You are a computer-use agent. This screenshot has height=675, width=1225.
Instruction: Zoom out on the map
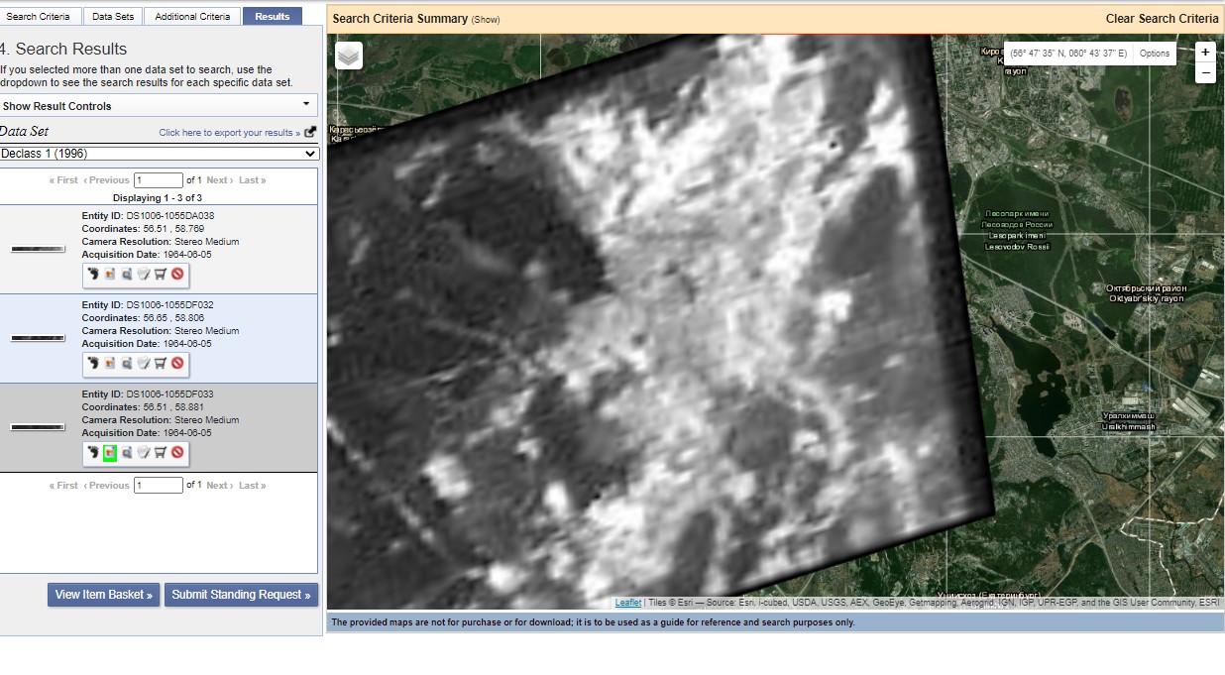[1205, 73]
